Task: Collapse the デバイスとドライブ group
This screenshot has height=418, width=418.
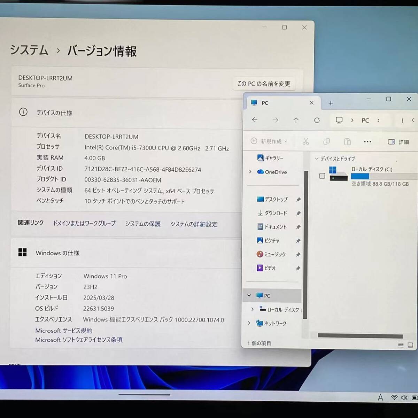Action: (317, 158)
